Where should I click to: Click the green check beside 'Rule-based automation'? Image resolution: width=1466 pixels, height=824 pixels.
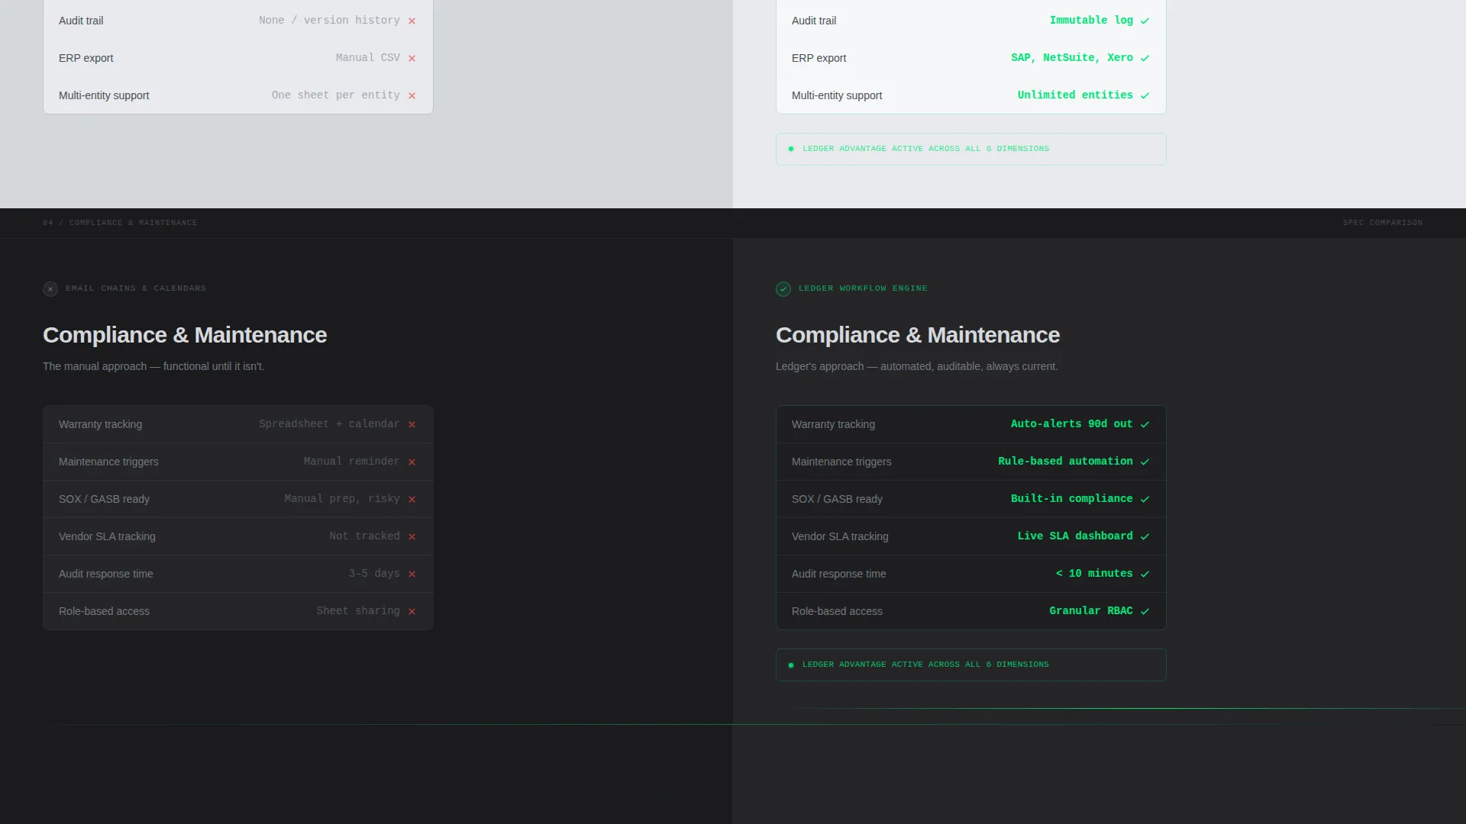click(1145, 462)
